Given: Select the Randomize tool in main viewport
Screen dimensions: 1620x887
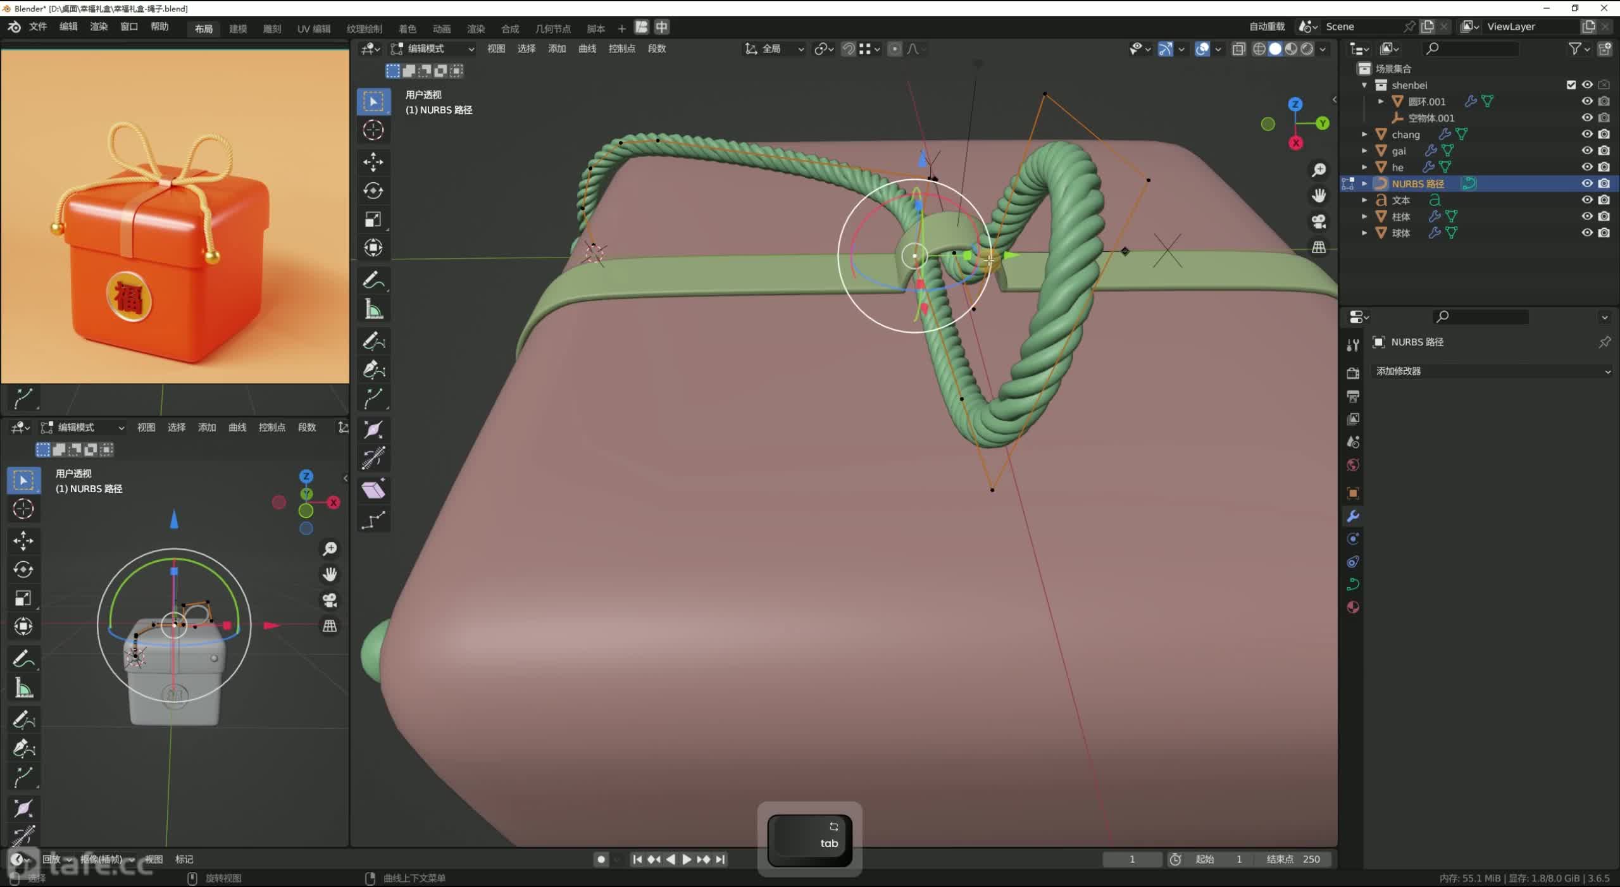Looking at the screenshot, I should [373, 521].
